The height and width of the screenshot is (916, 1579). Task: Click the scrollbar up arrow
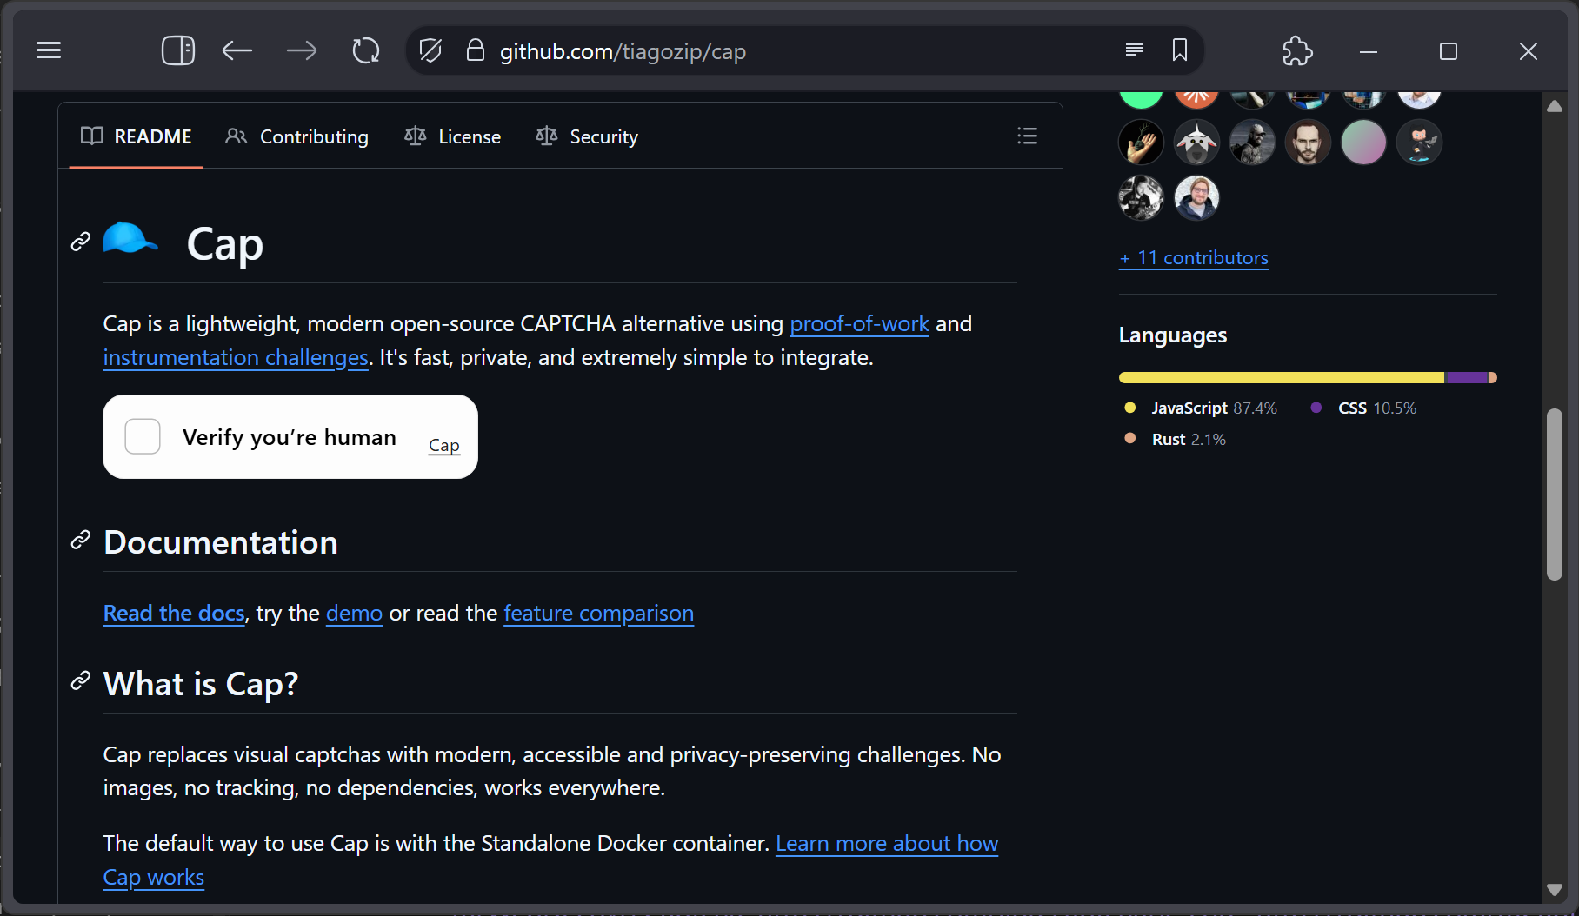tap(1555, 106)
